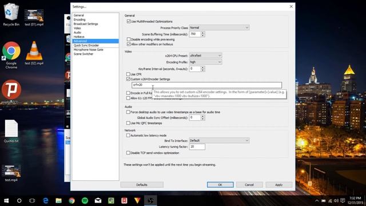The height and width of the screenshot is (206, 366).
Task: Open x264 CPU Preset dropdown
Action: tap(205, 56)
